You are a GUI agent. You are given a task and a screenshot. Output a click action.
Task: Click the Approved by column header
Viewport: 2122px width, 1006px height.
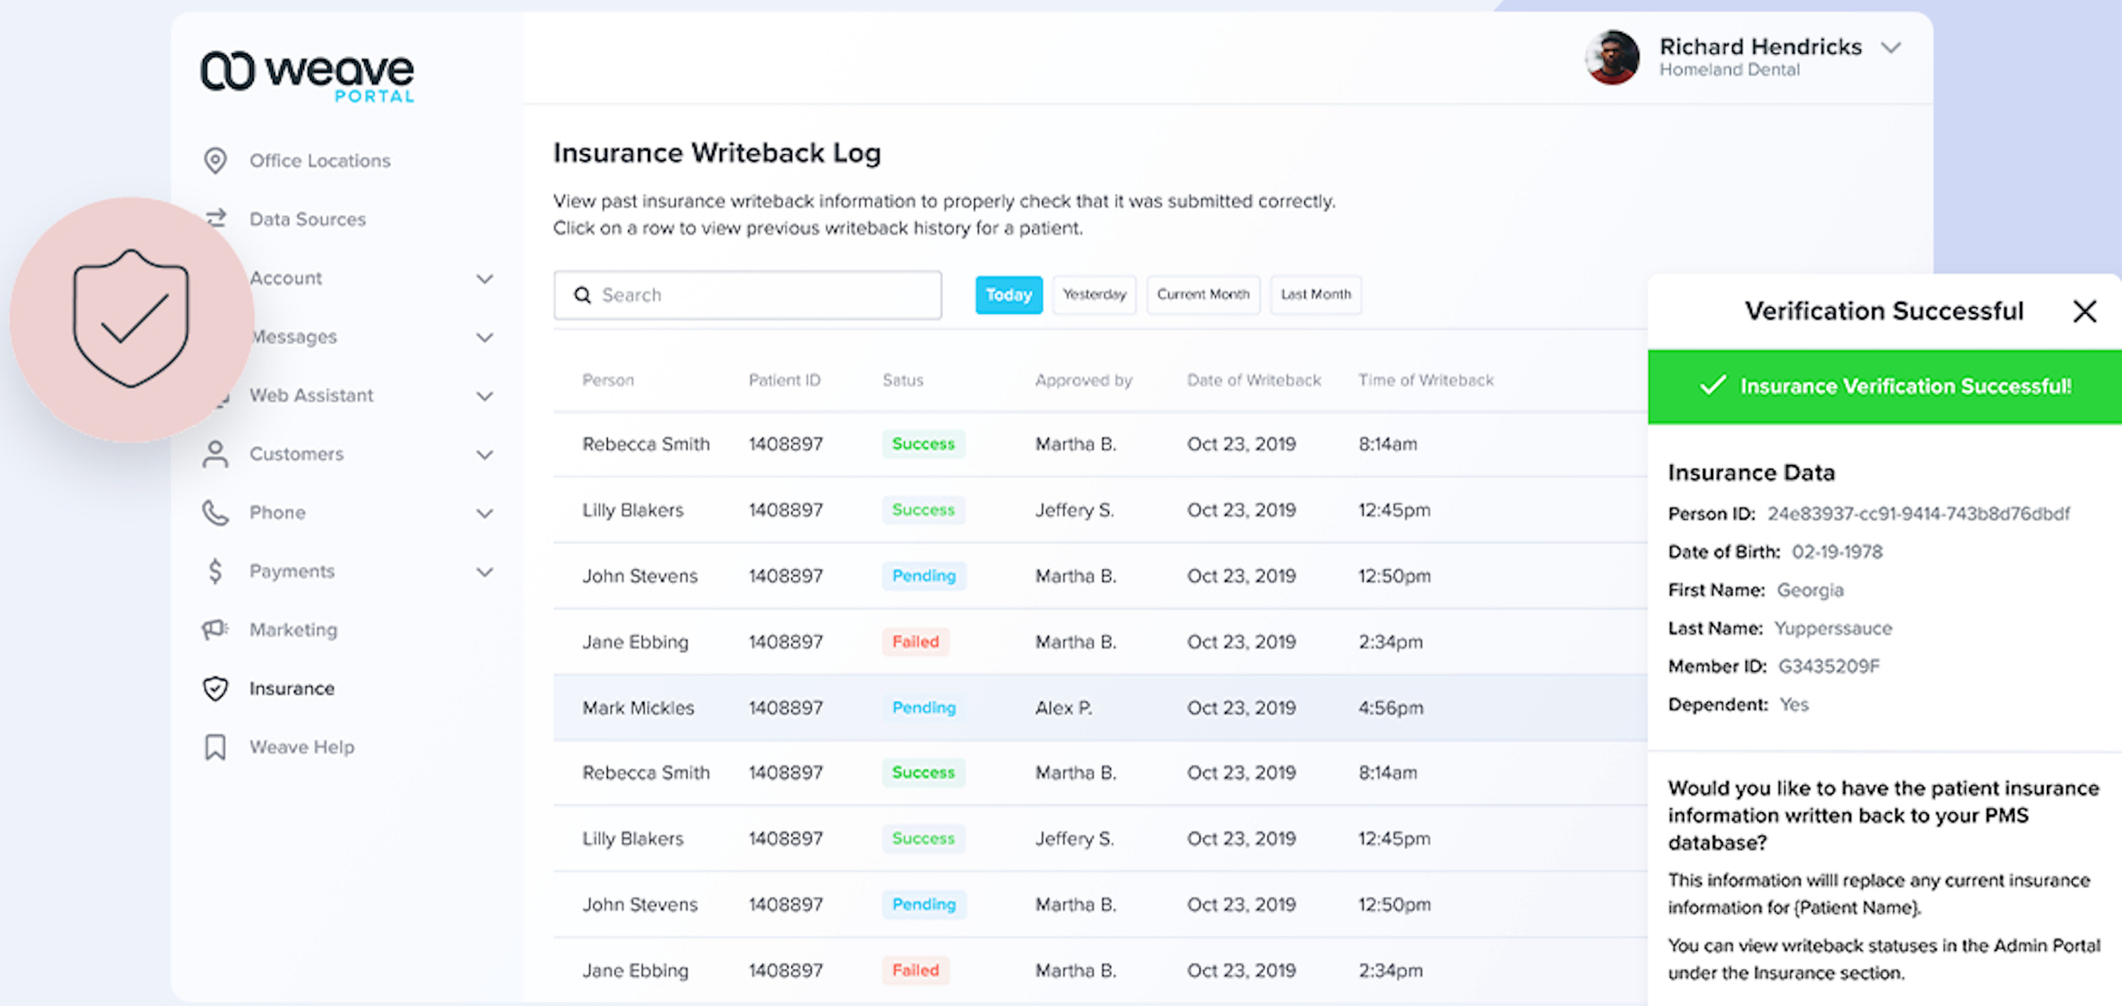1083,380
